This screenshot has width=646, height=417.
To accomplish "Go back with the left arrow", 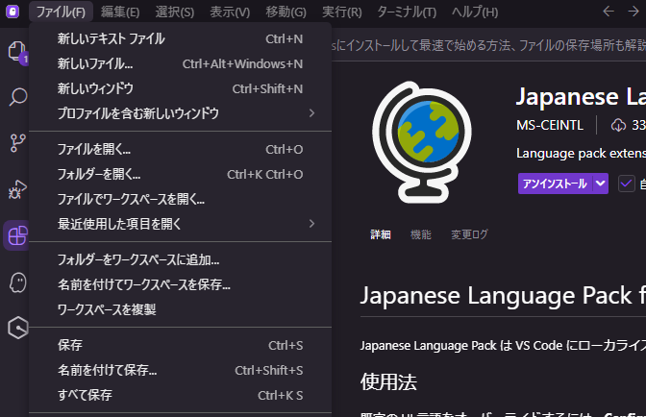I will [609, 12].
